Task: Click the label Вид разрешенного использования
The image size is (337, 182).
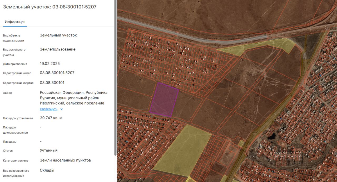Action: click(16, 173)
